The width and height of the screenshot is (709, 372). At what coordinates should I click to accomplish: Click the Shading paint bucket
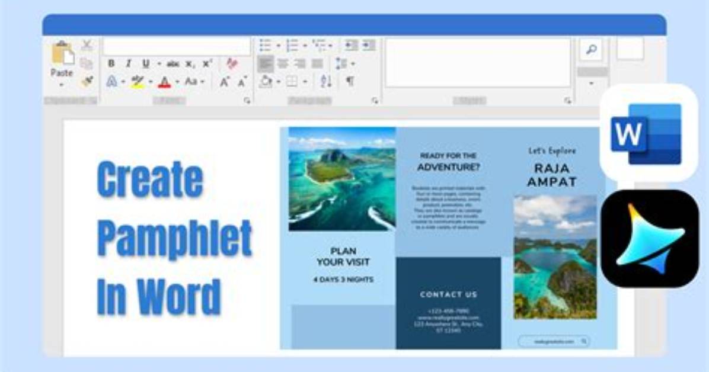(x=266, y=82)
